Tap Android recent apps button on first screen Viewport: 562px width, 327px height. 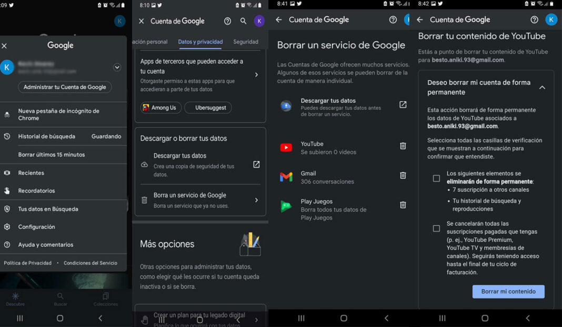[20, 318]
